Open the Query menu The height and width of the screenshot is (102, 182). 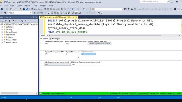point(19,6)
